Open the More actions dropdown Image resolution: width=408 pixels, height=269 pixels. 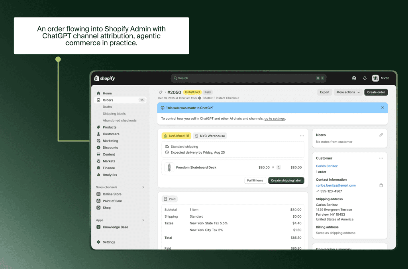[x=348, y=92]
